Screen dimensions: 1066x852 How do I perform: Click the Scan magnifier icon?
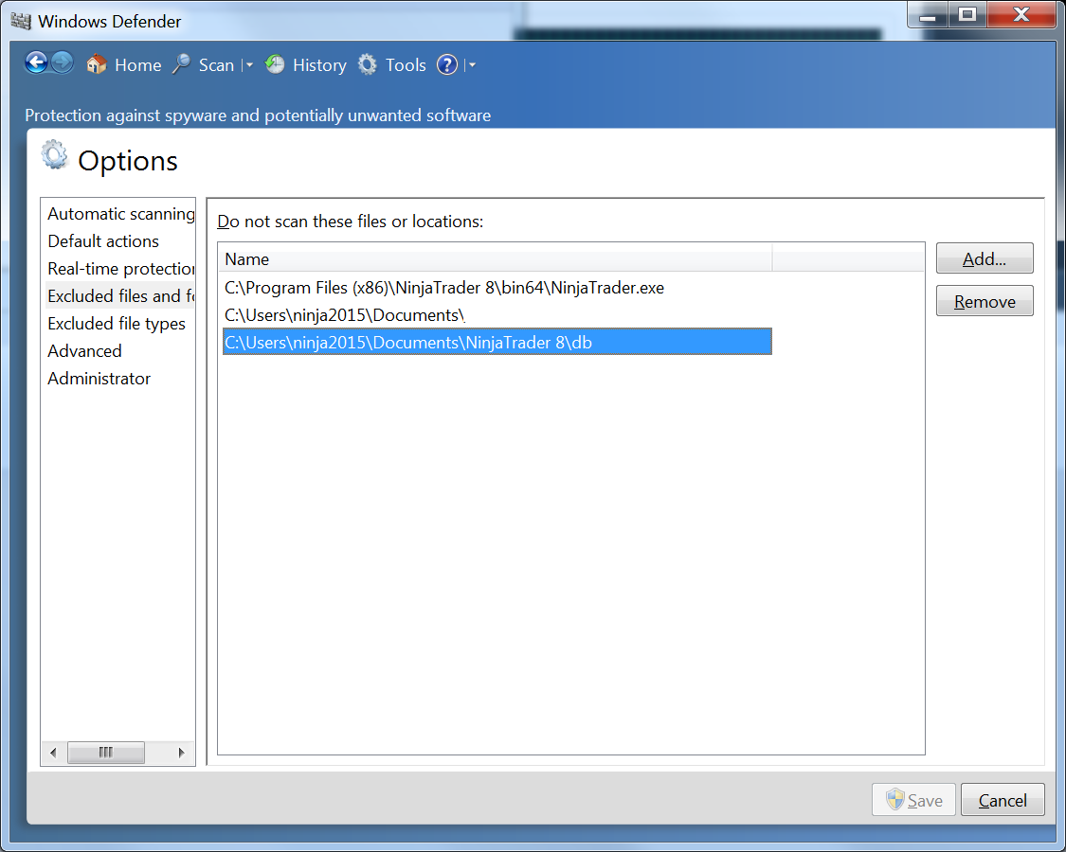182,64
